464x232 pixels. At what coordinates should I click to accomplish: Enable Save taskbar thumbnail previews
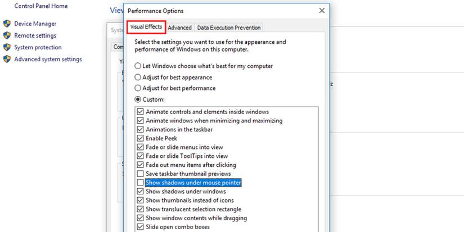point(141,174)
